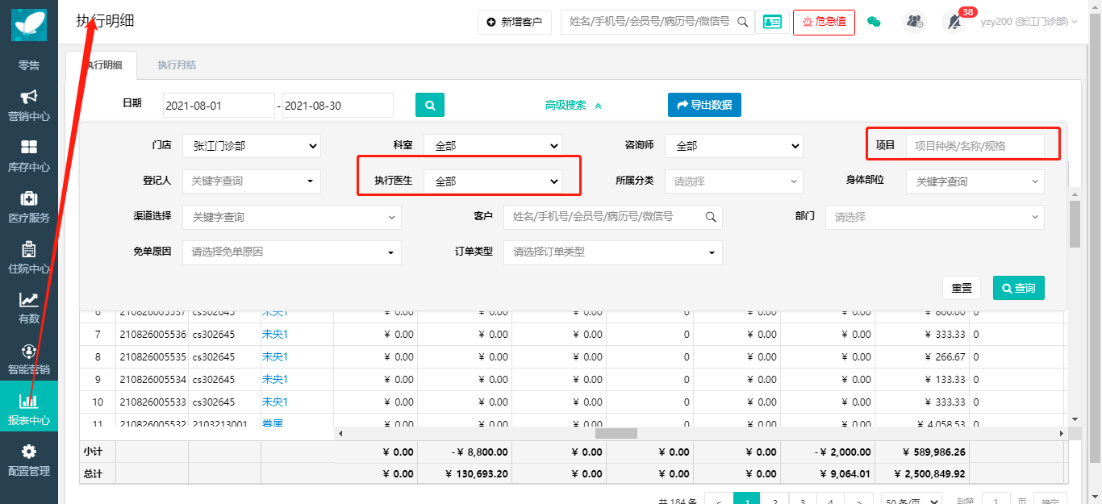Click down arrow of table vertical scrollbar
1102x504 pixels.
tap(1075, 419)
